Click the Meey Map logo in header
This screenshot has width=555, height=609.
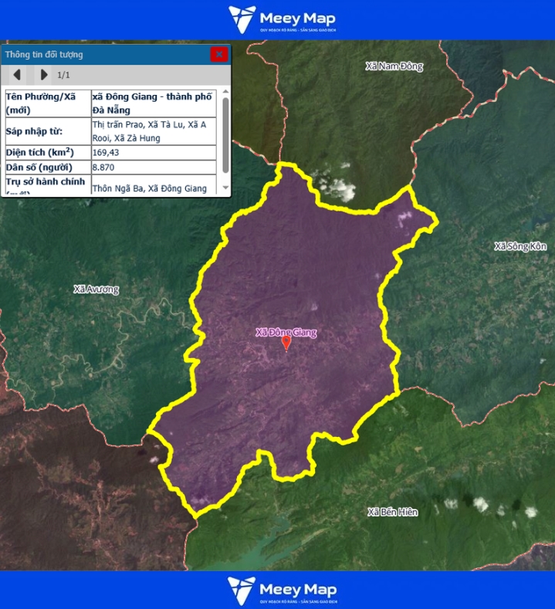tap(282, 19)
